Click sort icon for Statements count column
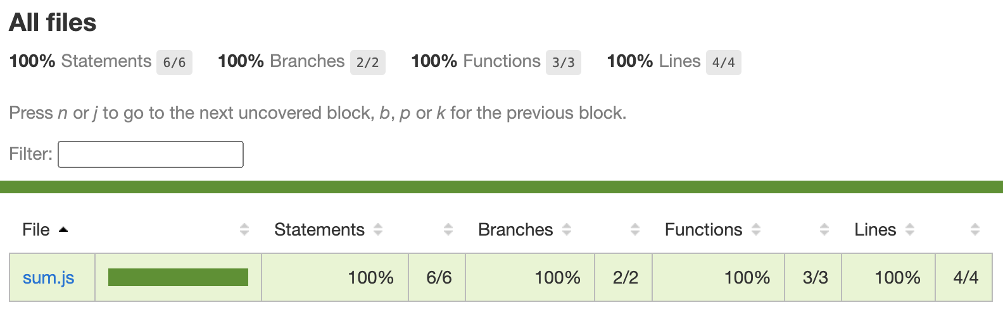The width and height of the screenshot is (1003, 312). 448,230
